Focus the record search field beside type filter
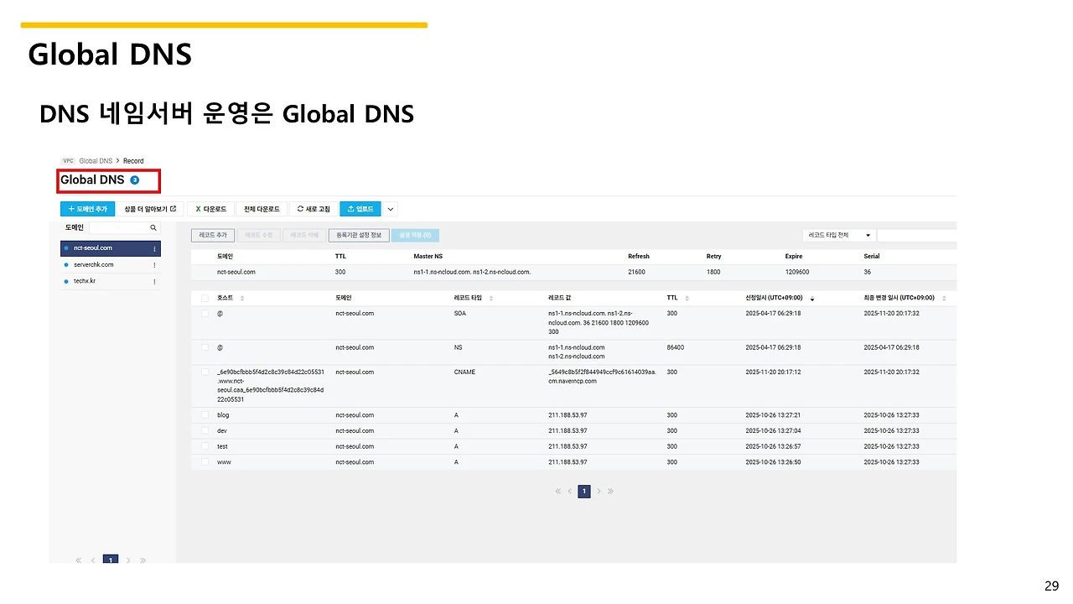This screenshot has height=604, width=1073. (x=916, y=236)
